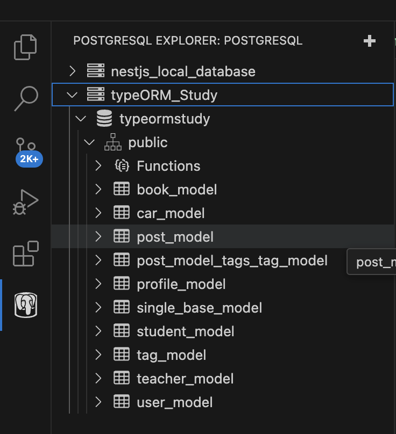Click the post_model_tags_tag_model table icon

[122, 260]
